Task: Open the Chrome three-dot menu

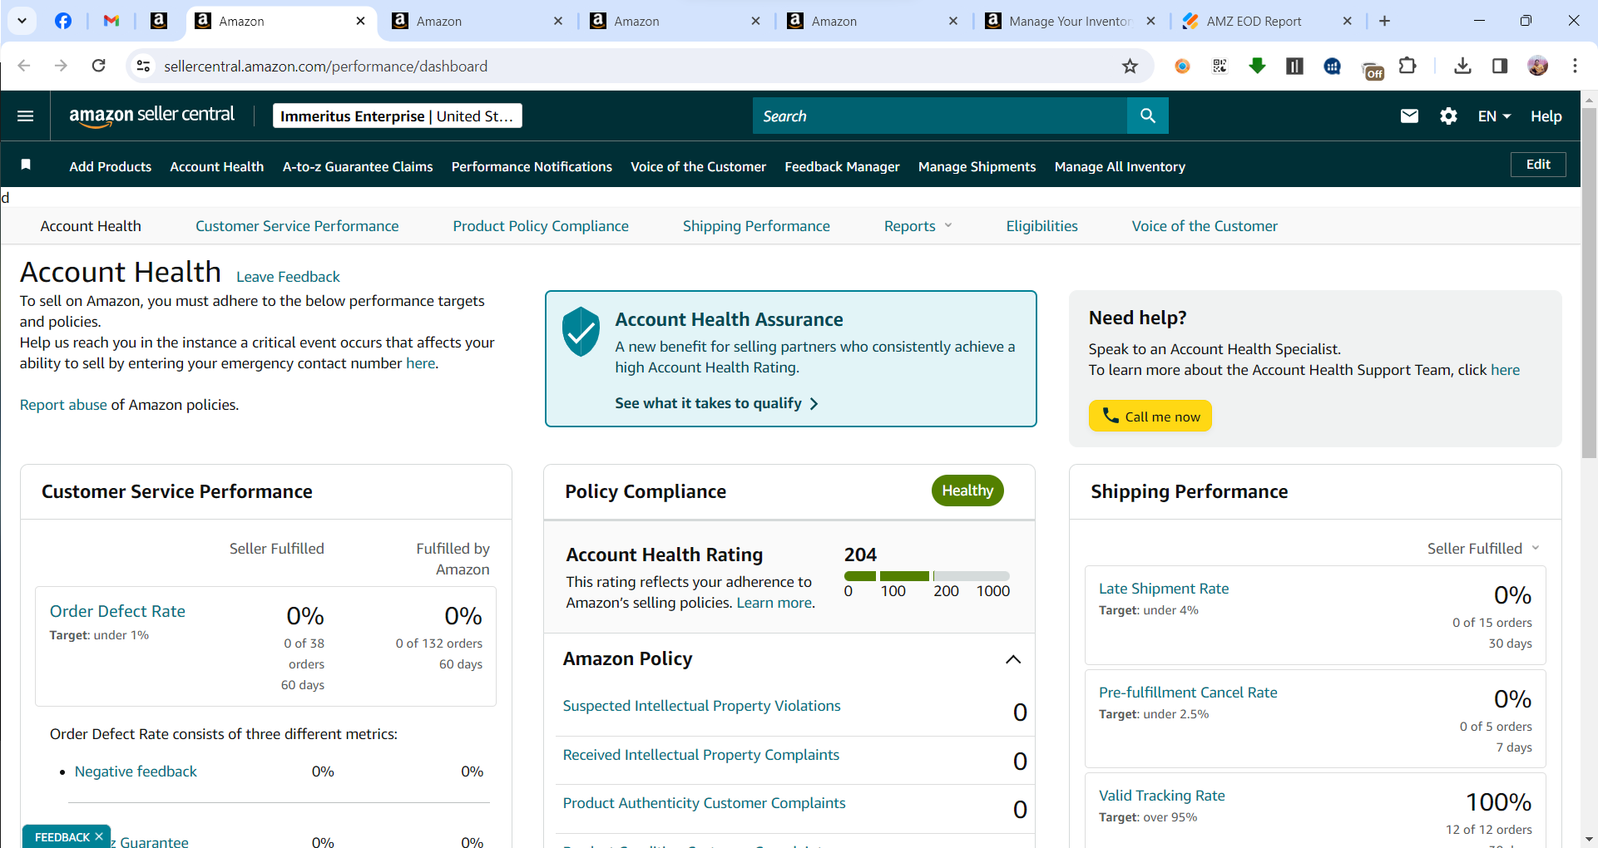Action: 1575,66
